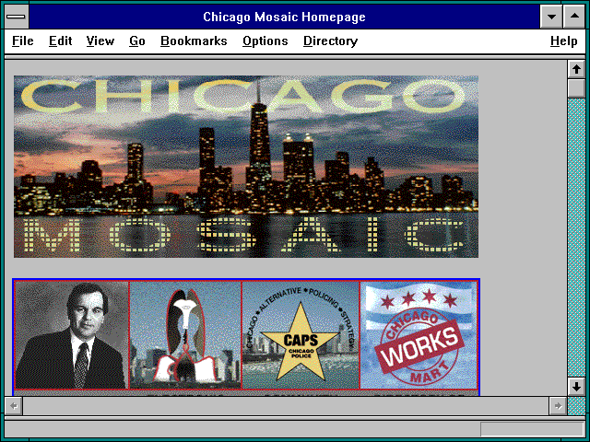Click the Chicago Mosaic Homepage title bar
The width and height of the screenshot is (590, 442).
[x=284, y=17]
